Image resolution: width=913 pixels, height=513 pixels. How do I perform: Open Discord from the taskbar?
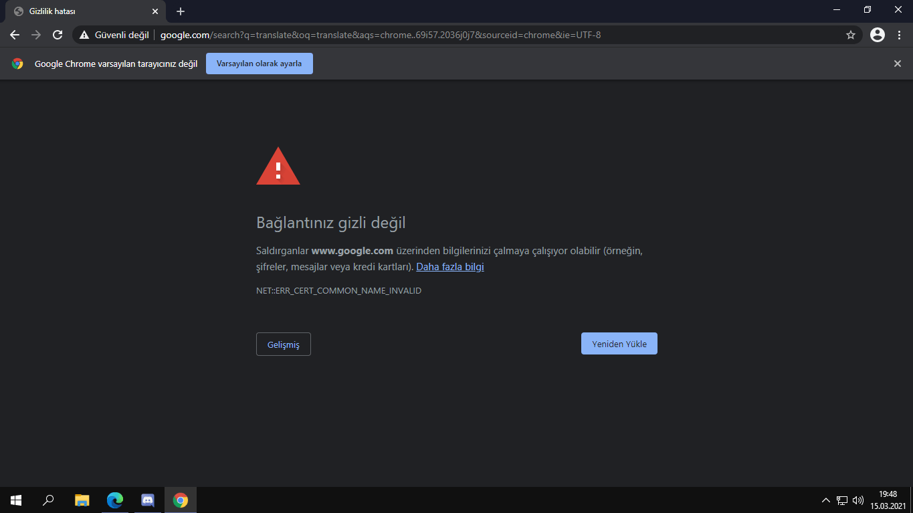148,500
